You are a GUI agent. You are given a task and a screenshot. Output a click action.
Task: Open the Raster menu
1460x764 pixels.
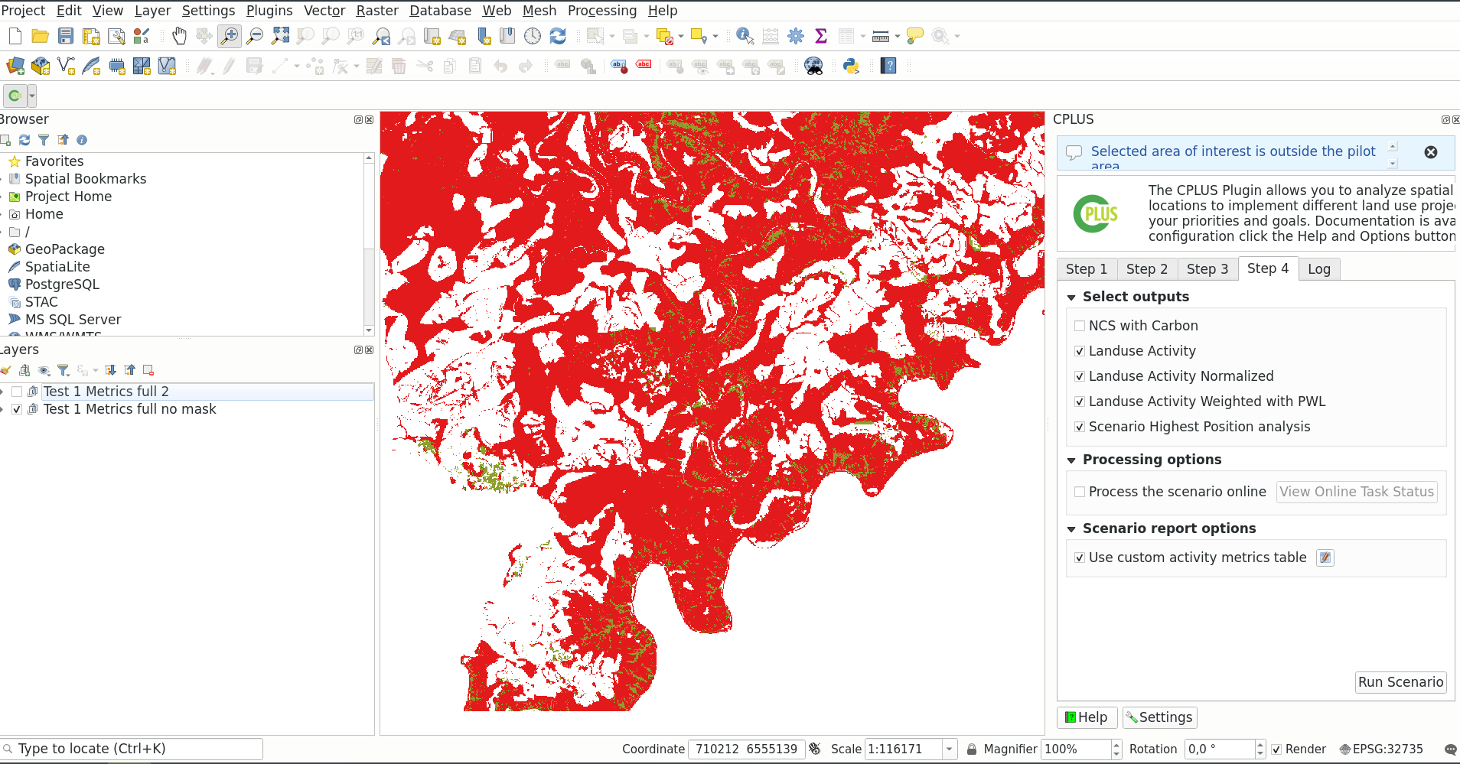point(377,11)
